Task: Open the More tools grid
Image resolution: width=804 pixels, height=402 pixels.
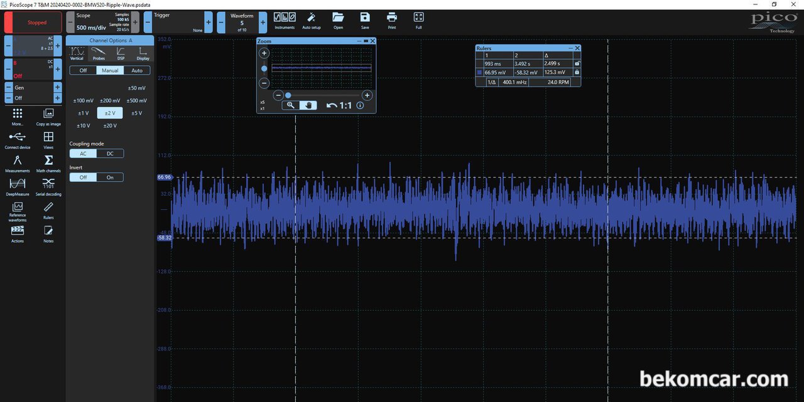Action: (x=18, y=117)
